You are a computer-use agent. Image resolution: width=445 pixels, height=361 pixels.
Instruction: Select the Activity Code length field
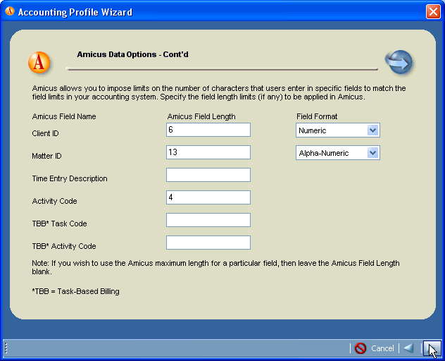pyautogui.click(x=208, y=197)
